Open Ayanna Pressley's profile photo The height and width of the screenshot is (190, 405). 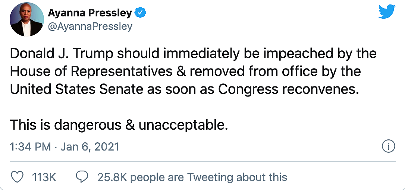click(x=27, y=20)
